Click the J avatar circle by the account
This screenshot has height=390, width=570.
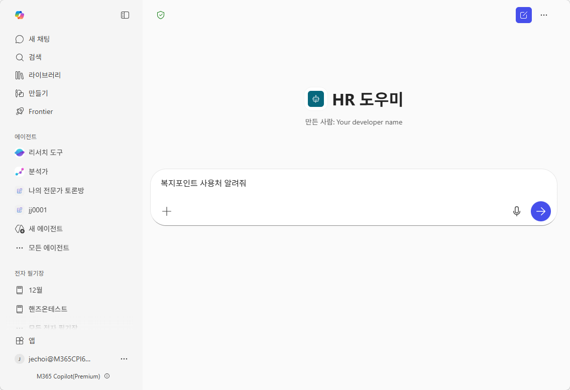pyautogui.click(x=19, y=359)
